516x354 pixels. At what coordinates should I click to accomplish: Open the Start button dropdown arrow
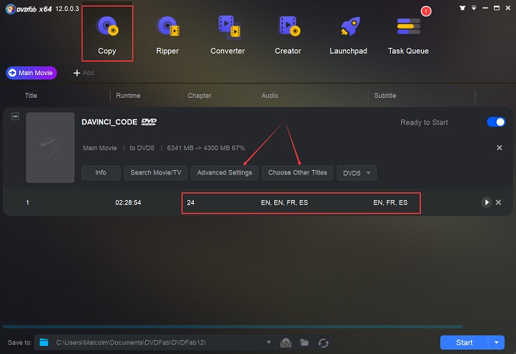coord(497,342)
